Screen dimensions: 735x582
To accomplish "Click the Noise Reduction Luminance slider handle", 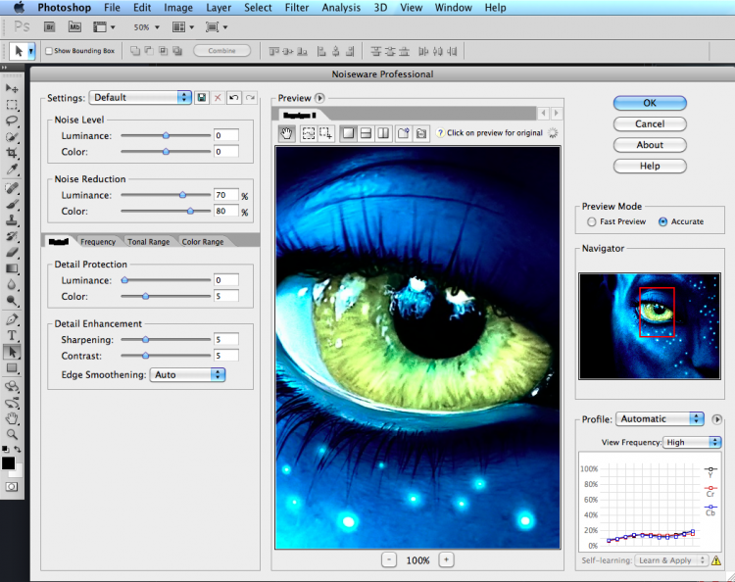I will (x=182, y=195).
